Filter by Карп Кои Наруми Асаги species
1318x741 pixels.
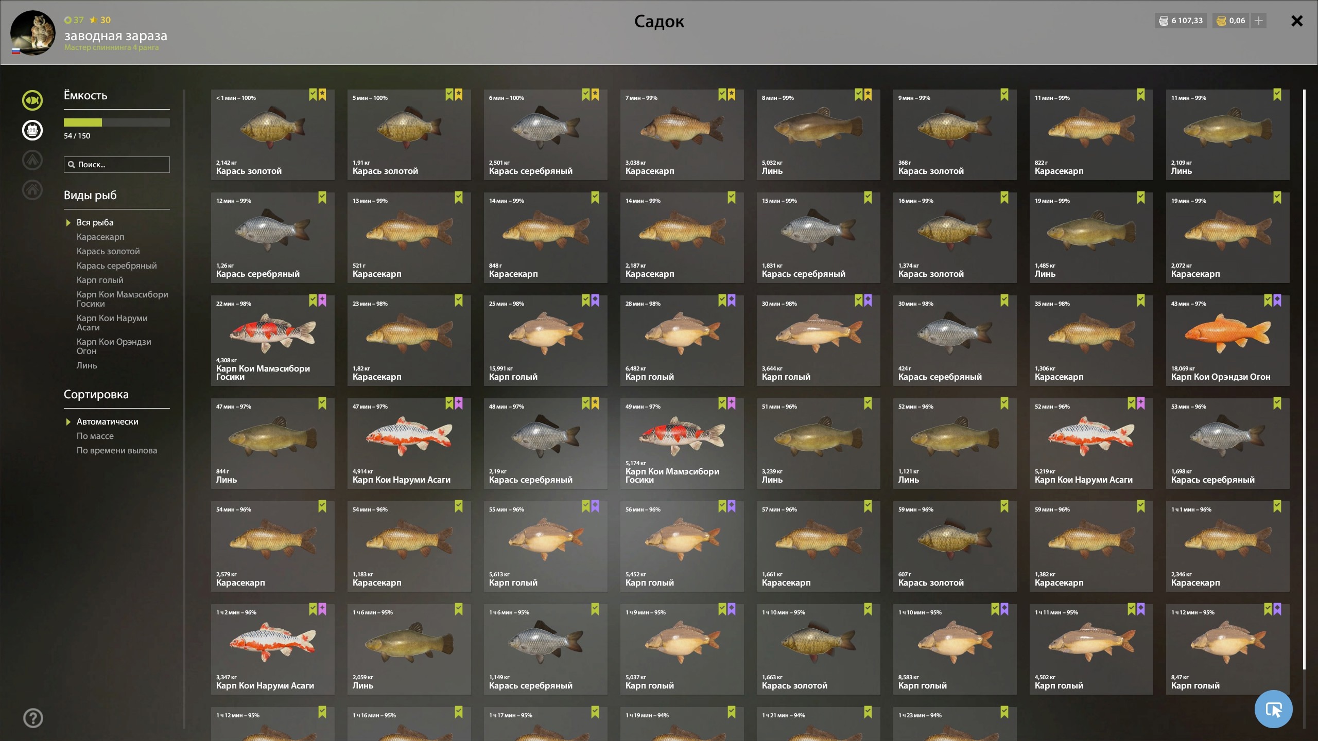click(x=112, y=323)
